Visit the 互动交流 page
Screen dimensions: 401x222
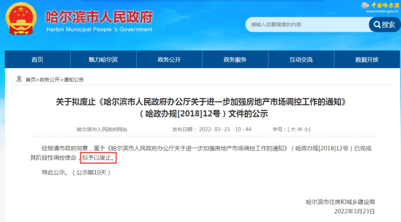(301, 59)
